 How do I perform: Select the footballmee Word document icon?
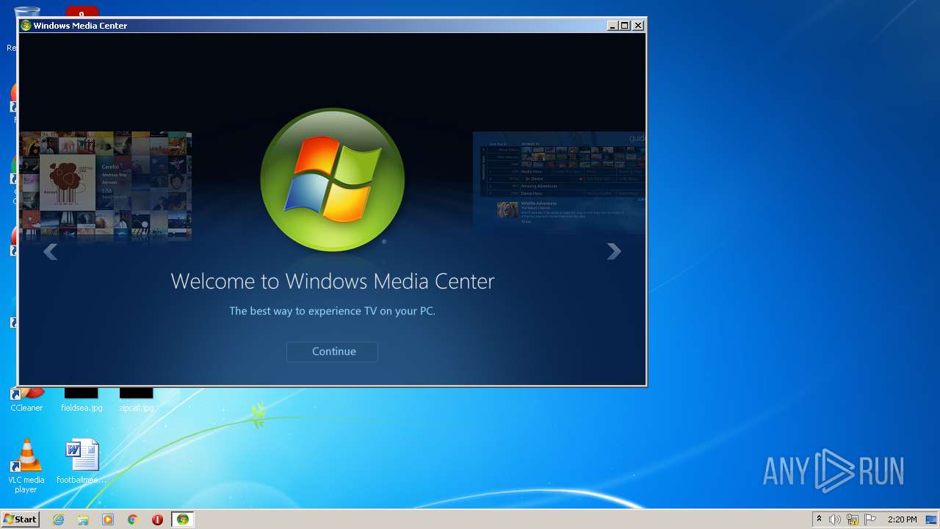81,461
